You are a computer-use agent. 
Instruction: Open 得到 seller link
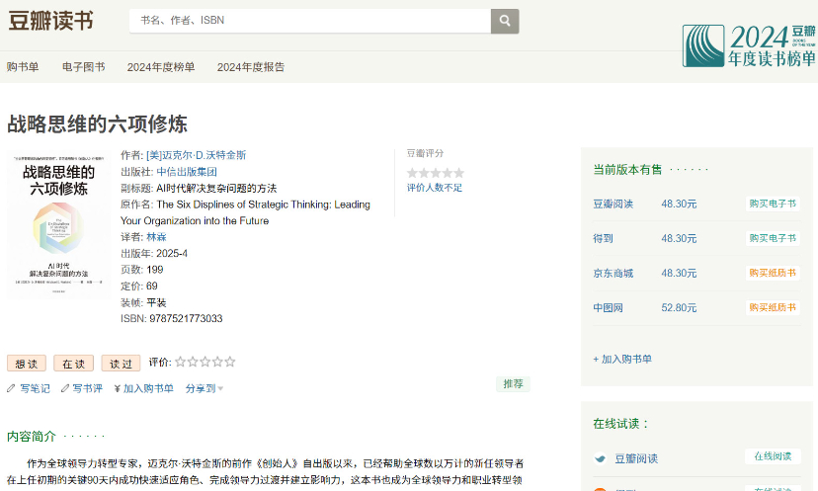[603, 238]
